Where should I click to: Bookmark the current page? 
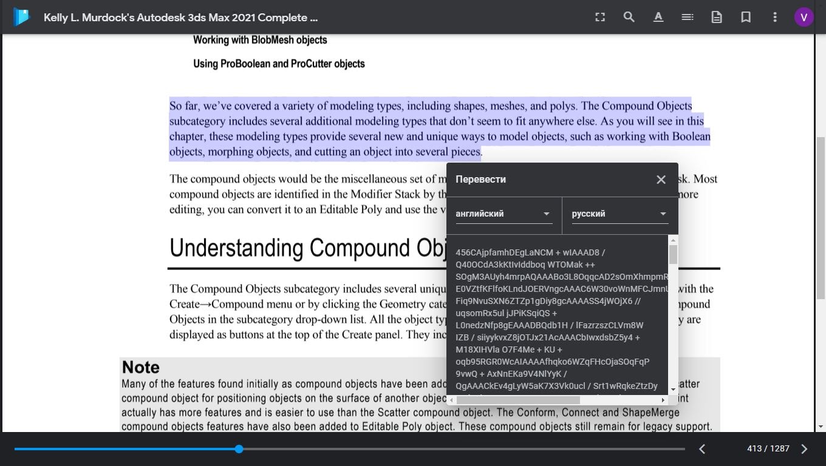point(746,17)
